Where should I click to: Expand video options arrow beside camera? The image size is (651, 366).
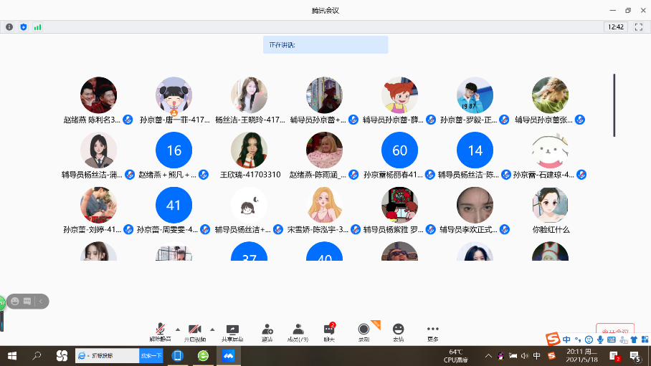tap(212, 329)
